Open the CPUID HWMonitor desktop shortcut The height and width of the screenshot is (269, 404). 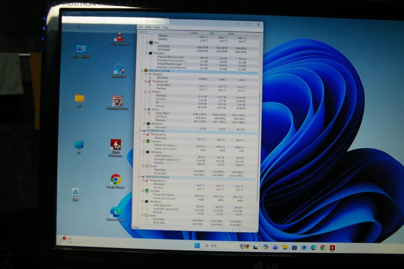tap(116, 148)
